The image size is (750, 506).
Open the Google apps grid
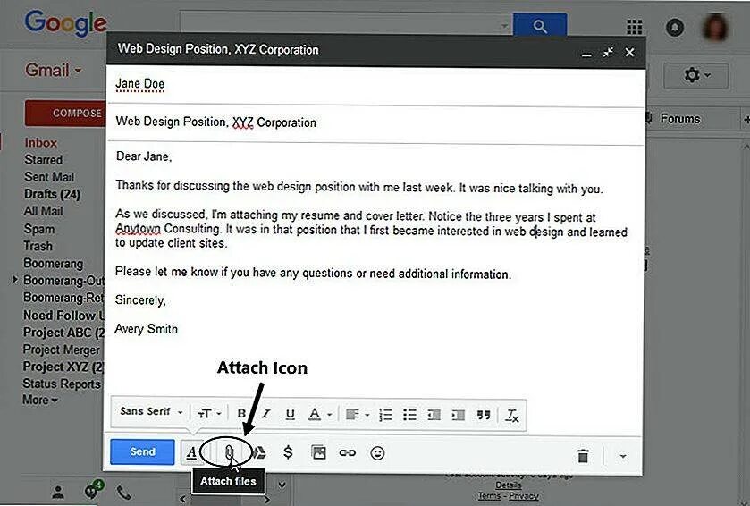[x=635, y=27]
